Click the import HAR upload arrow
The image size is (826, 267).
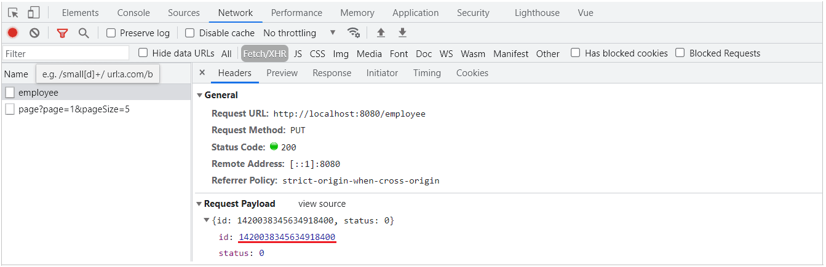pos(381,33)
